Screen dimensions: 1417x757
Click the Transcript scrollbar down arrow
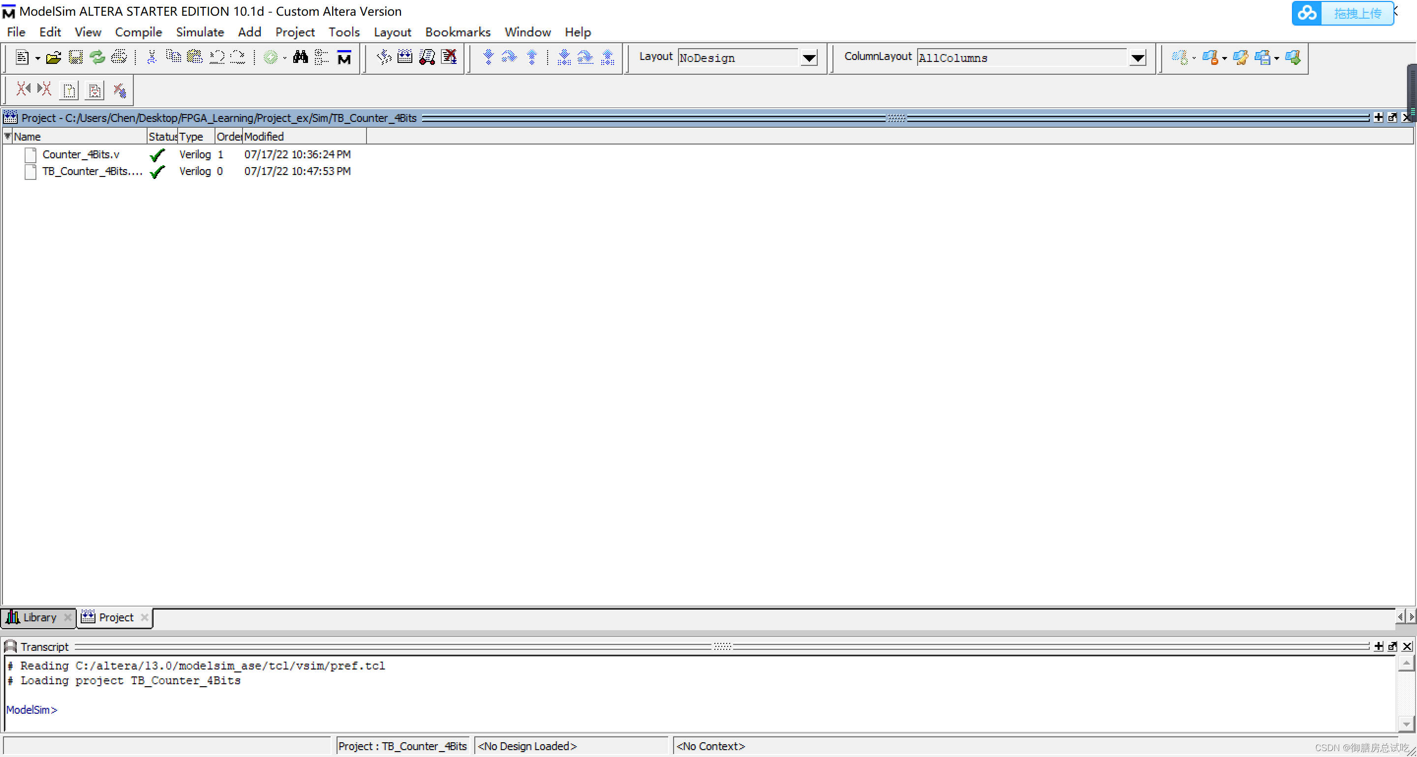click(x=1406, y=724)
